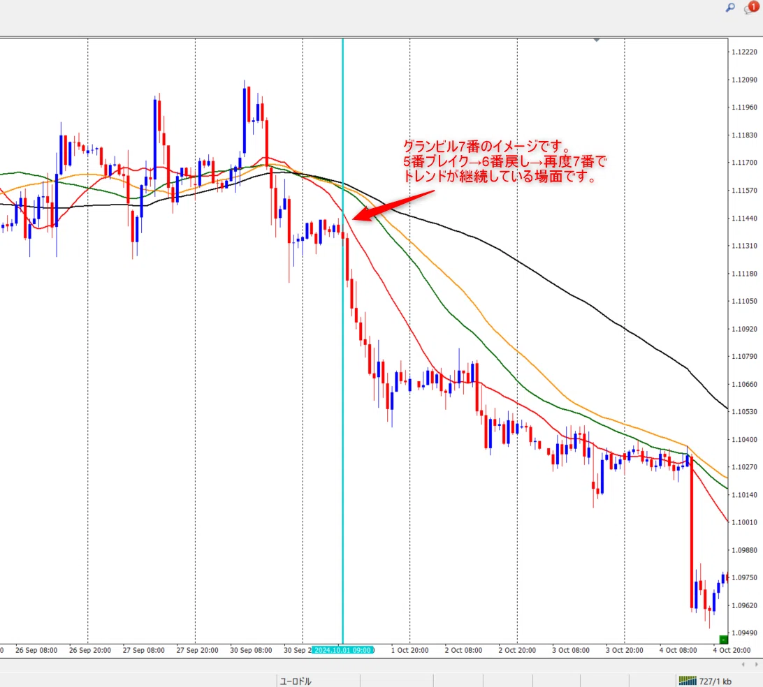Click the 1.10140 price label

coord(745,495)
